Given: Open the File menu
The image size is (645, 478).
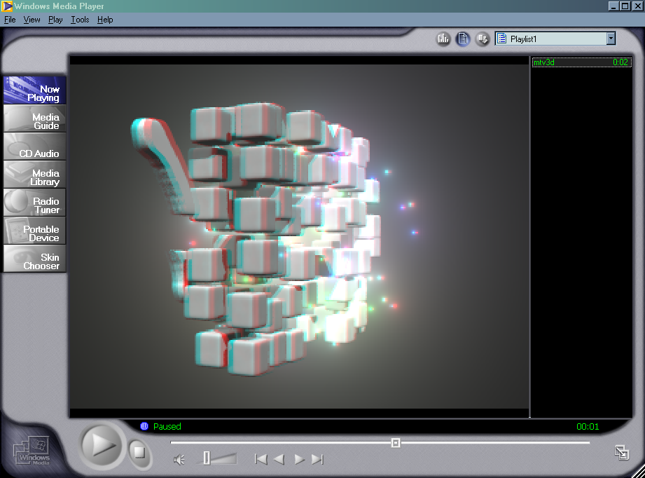Looking at the screenshot, I should (x=10, y=20).
